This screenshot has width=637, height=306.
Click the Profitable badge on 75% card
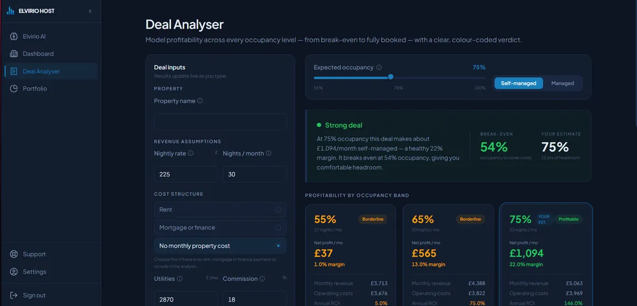click(568, 219)
